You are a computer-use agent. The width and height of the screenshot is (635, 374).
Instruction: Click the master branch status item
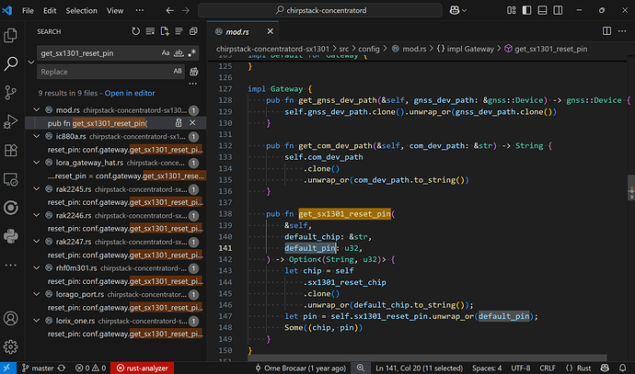coord(37,368)
